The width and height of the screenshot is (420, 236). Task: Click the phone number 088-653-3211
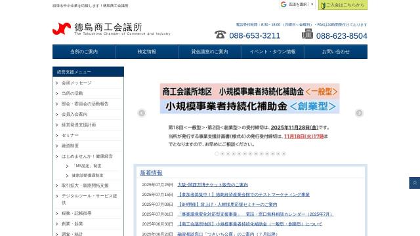pos(255,35)
